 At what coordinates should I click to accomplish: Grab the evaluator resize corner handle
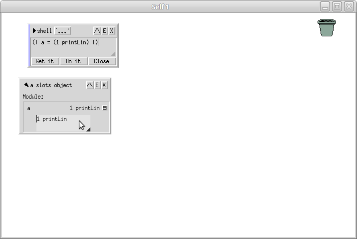[113, 54]
